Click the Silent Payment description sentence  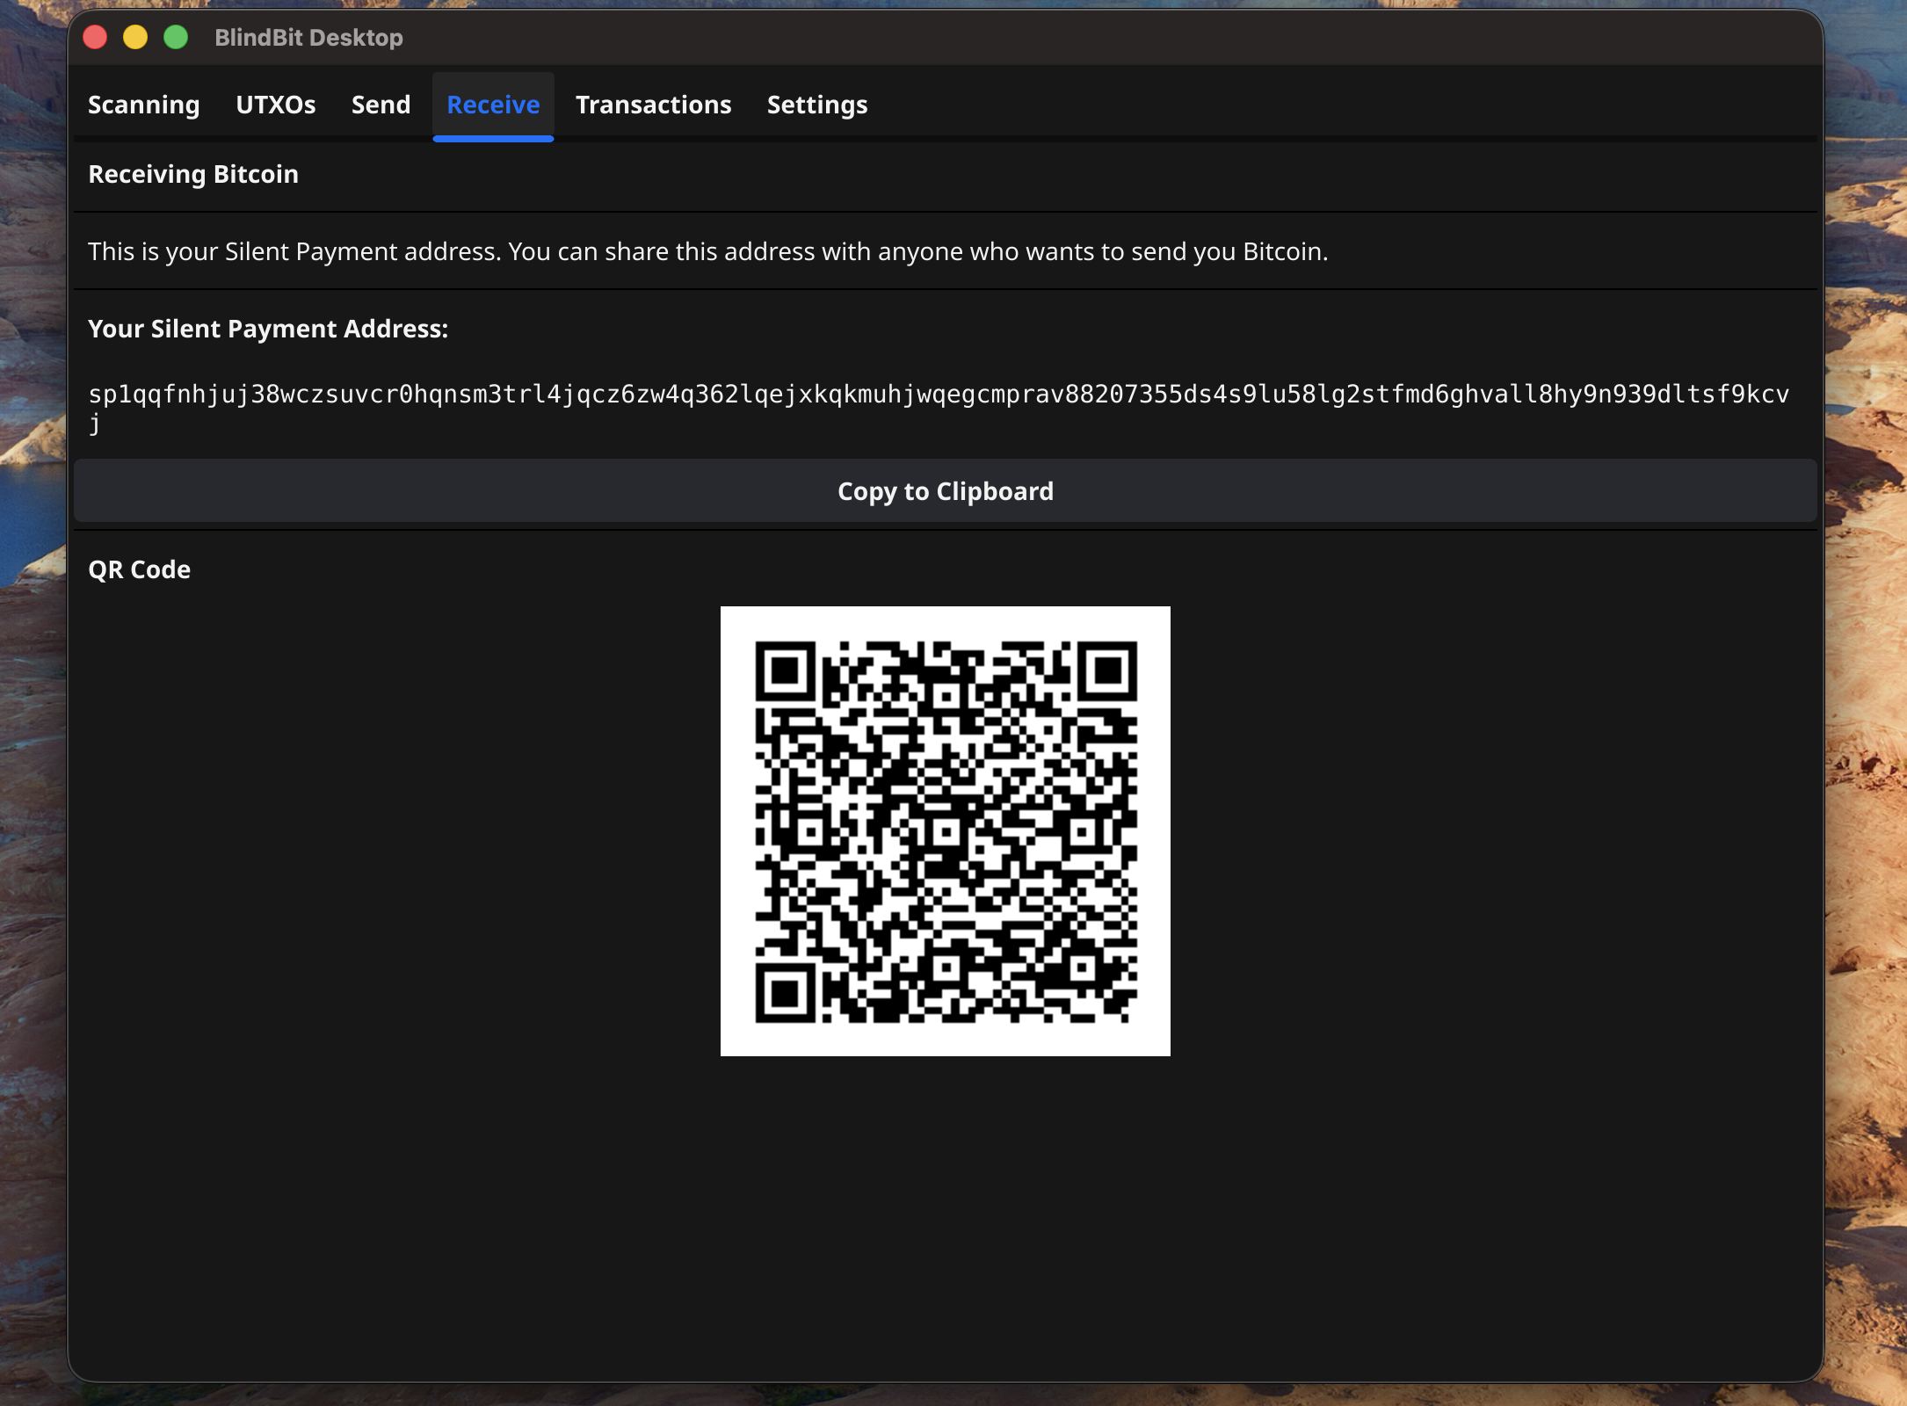tap(707, 251)
